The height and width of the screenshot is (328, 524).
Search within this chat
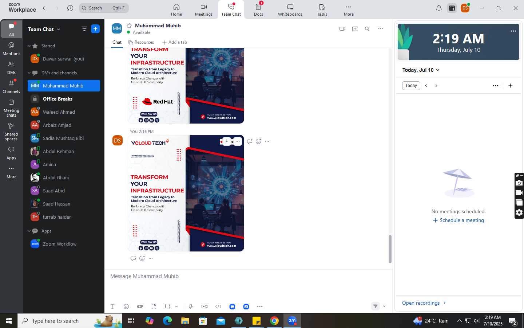[367, 29]
